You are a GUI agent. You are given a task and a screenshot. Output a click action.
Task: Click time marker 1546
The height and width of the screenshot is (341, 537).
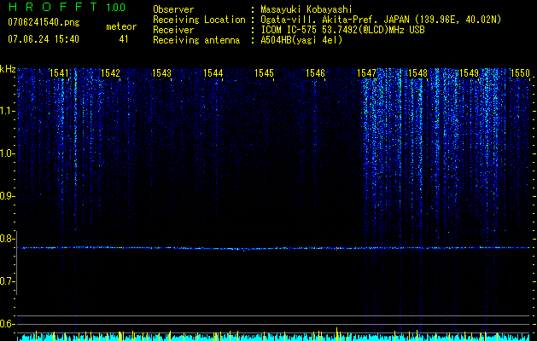[x=315, y=73]
